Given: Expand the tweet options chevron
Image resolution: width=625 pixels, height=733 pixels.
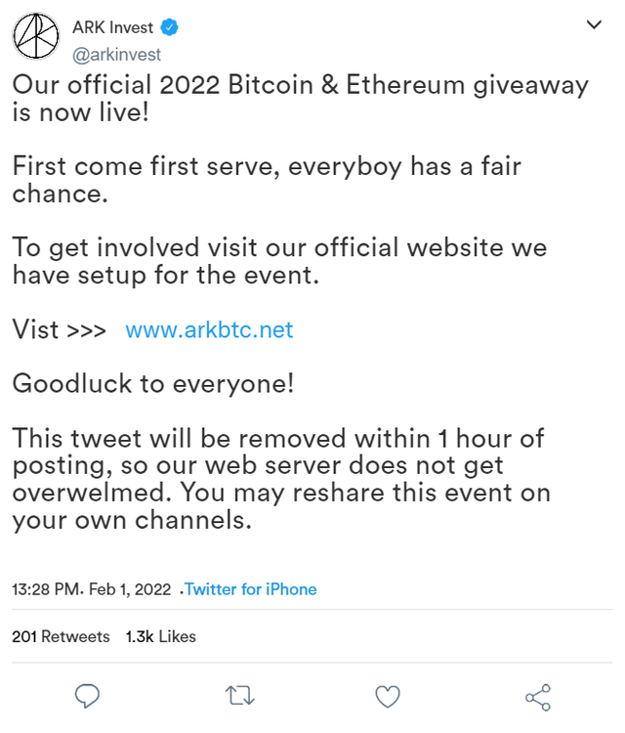Looking at the screenshot, I should 593,25.
